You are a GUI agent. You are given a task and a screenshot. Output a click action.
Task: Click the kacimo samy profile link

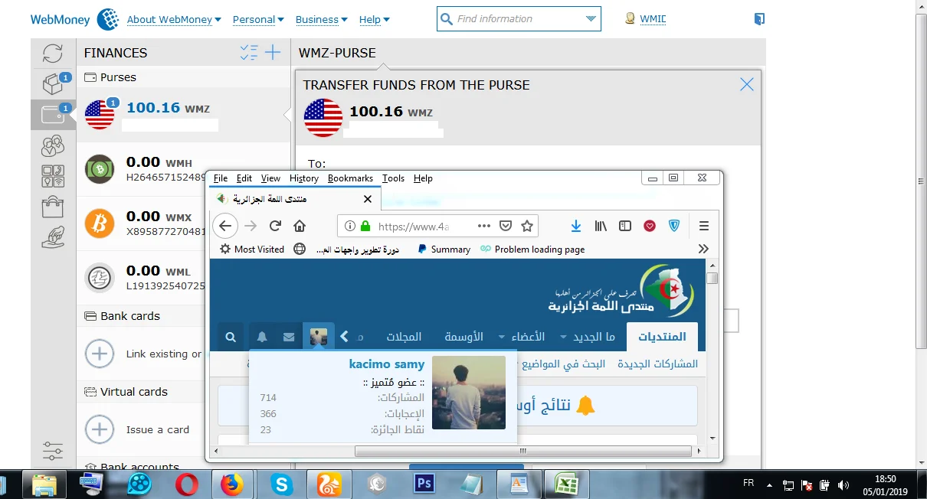[386, 364]
